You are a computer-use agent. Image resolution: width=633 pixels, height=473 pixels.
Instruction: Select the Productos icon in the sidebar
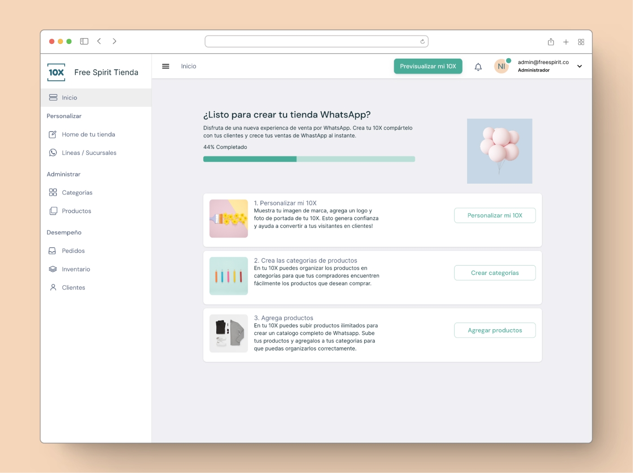click(52, 211)
